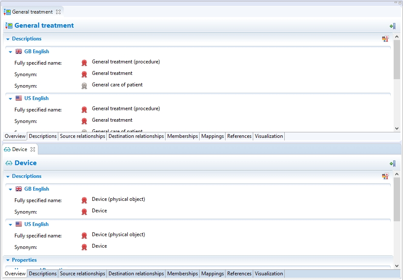Viewport: 403px width, 280px height.
Task: Collapse the Descriptions section in General treatment
Action: [x=8, y=39]
